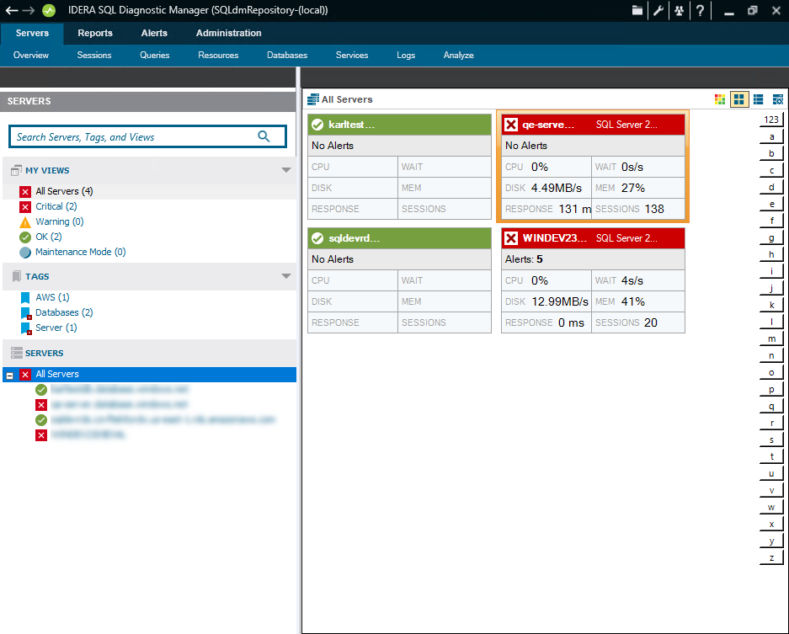Image resolution: width=789 pixels, height=634 pixels.
Task: Collapse the Tags section
Action: click(286, 275)
